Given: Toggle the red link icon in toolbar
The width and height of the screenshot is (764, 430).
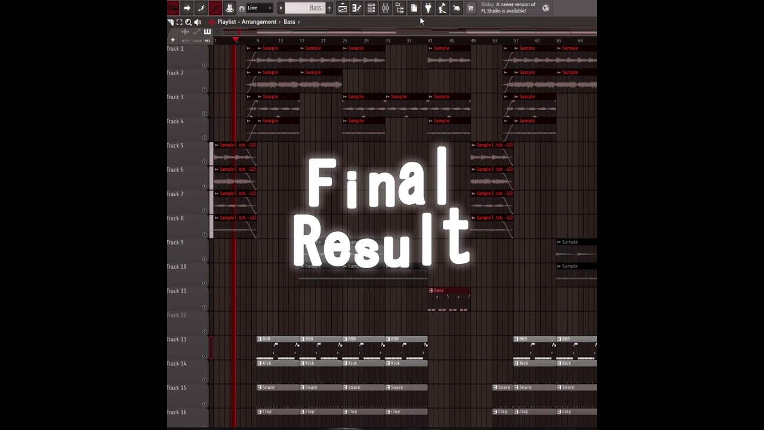Looking at the screenshot, I should click(215, 8).
